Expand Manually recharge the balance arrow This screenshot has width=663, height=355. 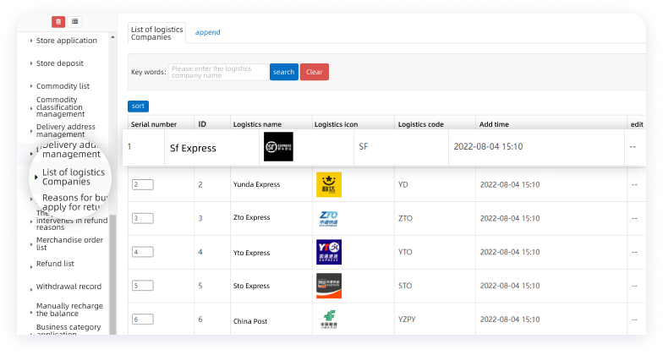click(30, 313)
